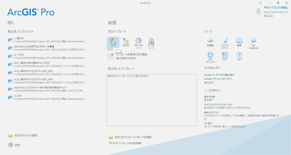Open ArcMap ユーザー向けの基本操作 link
Image resolution: width=291 pixels, height=155 pixels.
219,75
